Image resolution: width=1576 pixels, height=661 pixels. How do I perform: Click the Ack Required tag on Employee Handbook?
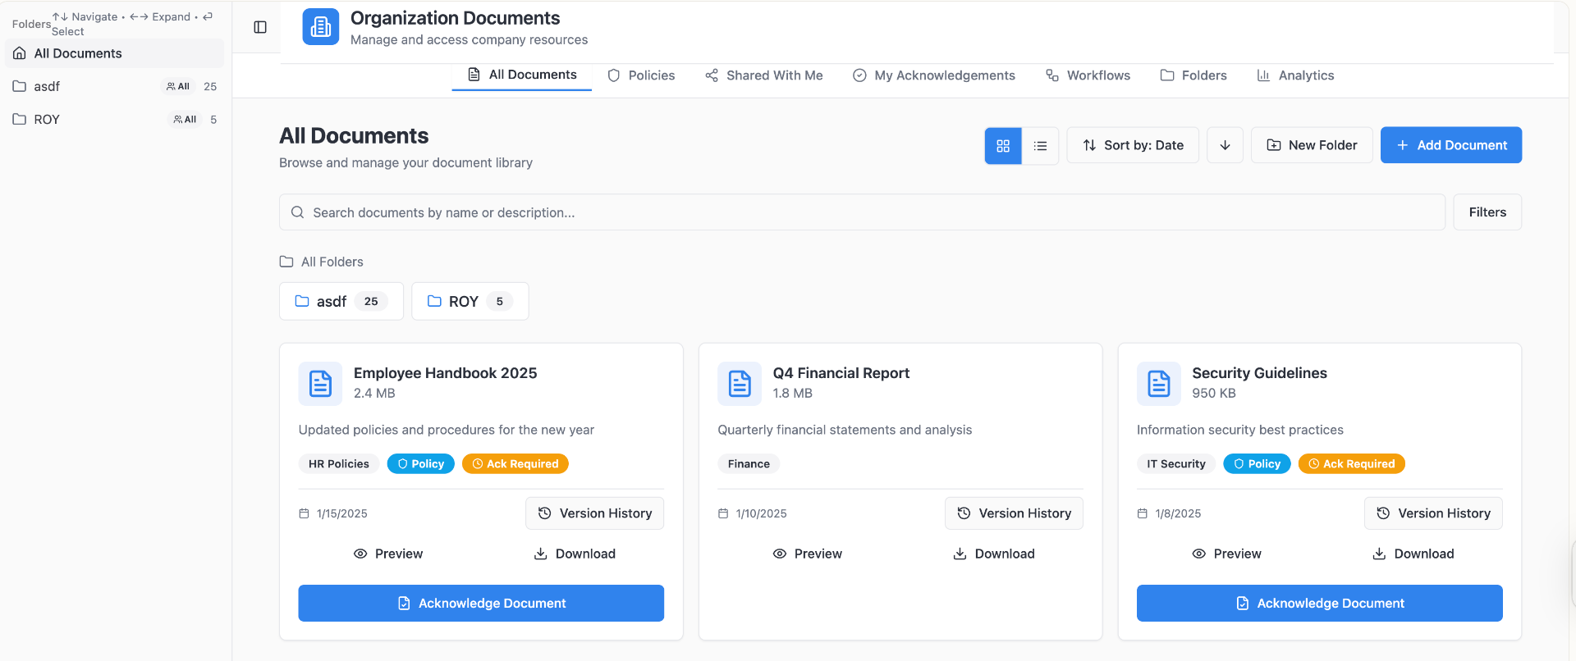(515, 464)
